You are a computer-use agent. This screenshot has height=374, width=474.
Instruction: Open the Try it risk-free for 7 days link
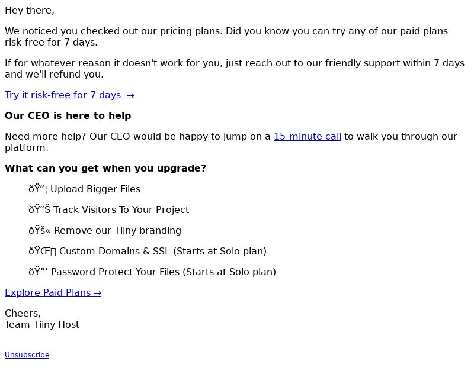(69, 95)
